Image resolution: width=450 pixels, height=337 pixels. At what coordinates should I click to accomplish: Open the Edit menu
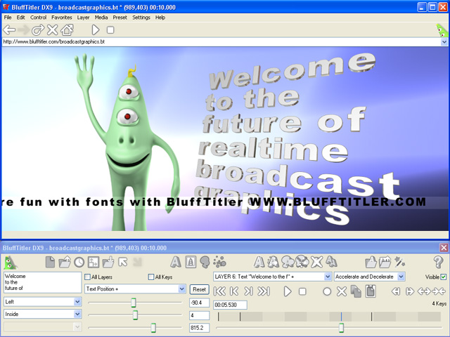click(20, 18)
